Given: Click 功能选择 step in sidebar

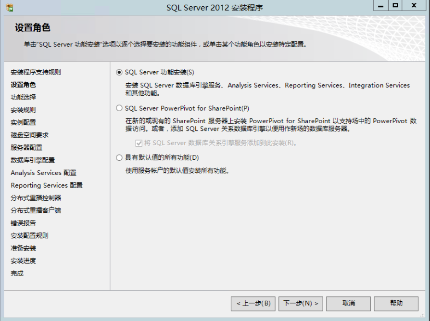Looking at the screenshot, I should (x=23, y=97).
